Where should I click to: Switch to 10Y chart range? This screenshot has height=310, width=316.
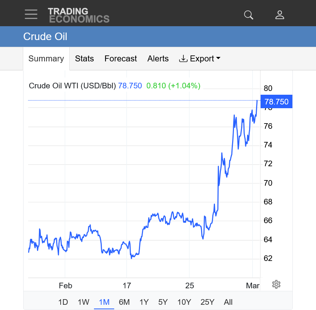click(x=184, y=302)
